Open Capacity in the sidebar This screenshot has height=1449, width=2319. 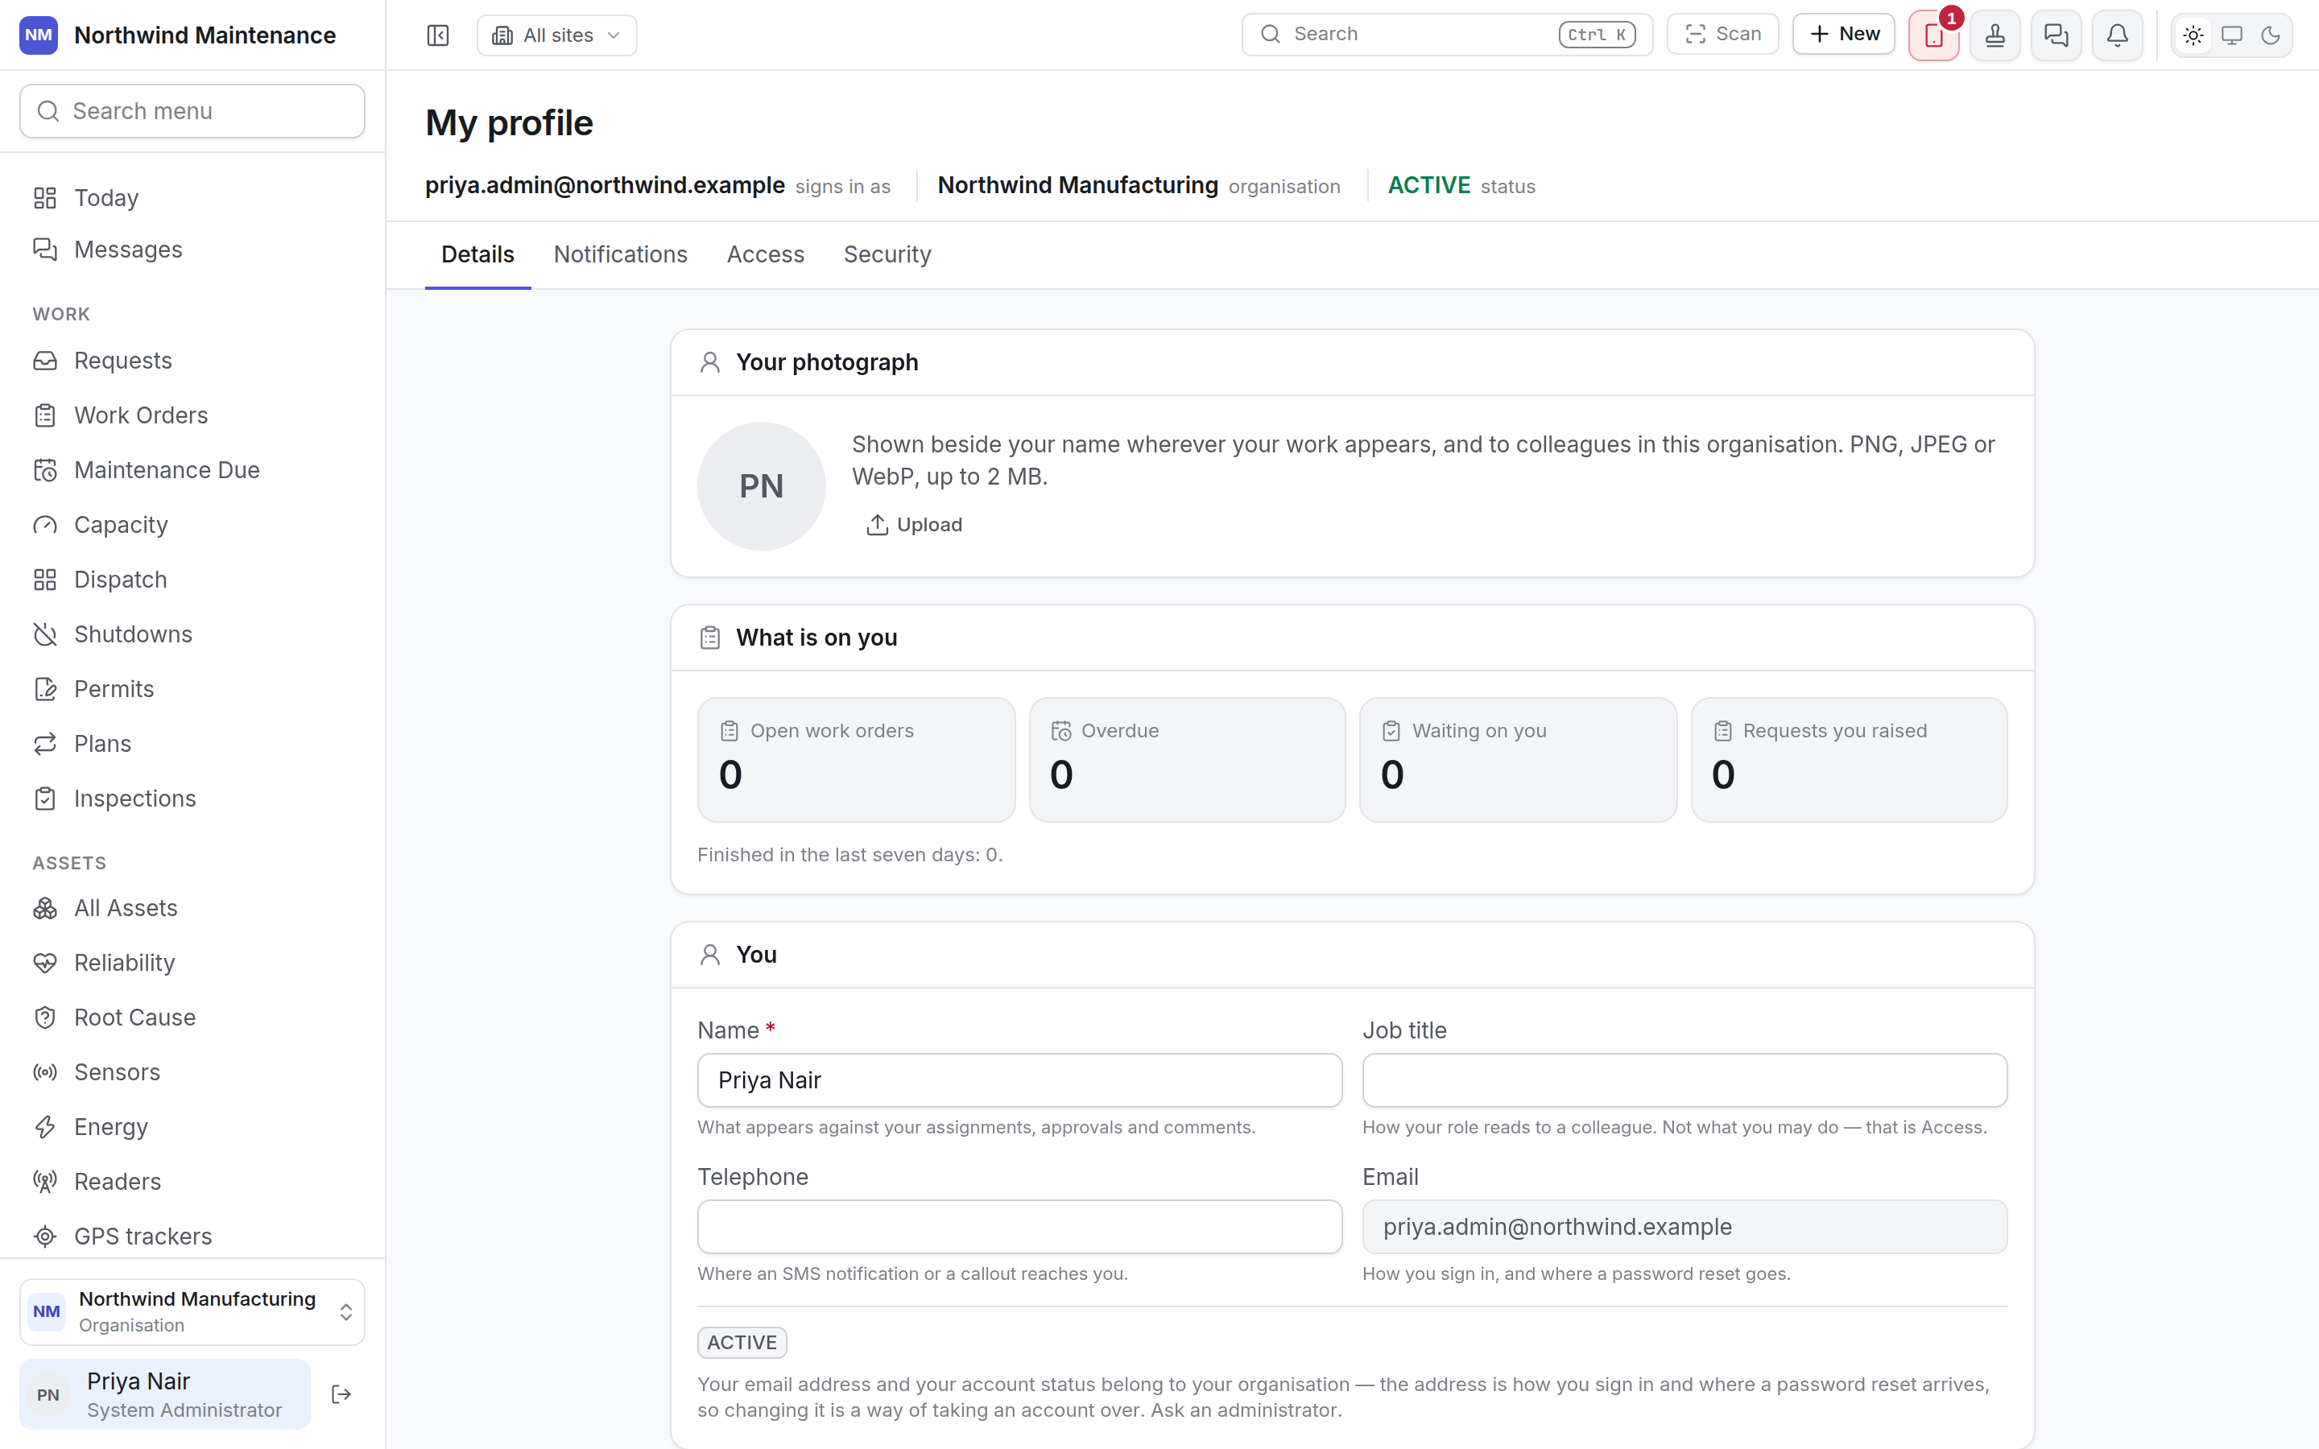[192, 524]
